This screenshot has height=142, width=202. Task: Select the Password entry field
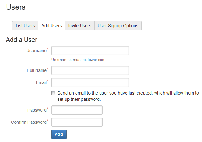point(77,110)
